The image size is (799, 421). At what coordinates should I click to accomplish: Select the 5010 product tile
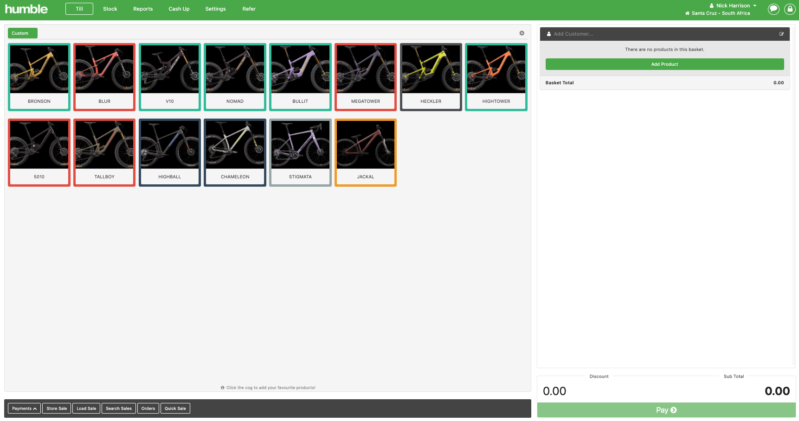pyautogui.click(x=39, y=152)
